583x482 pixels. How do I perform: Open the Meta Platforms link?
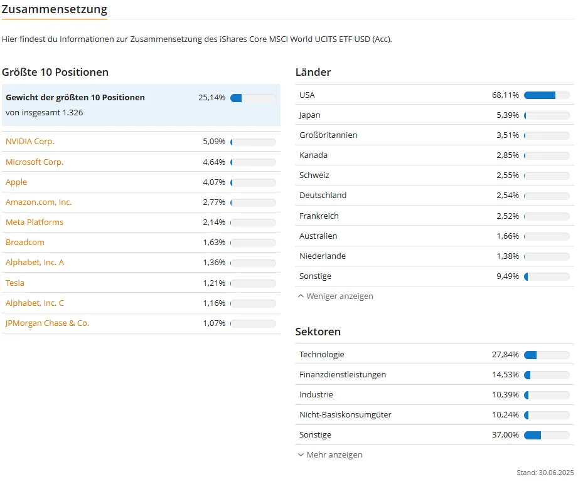click(x=35, y=223)
